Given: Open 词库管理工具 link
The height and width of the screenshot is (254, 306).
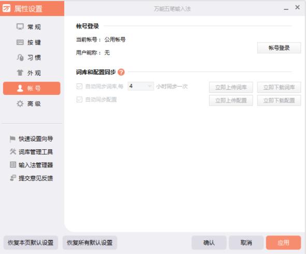Looking at the screenshot, I should [36, 152].
